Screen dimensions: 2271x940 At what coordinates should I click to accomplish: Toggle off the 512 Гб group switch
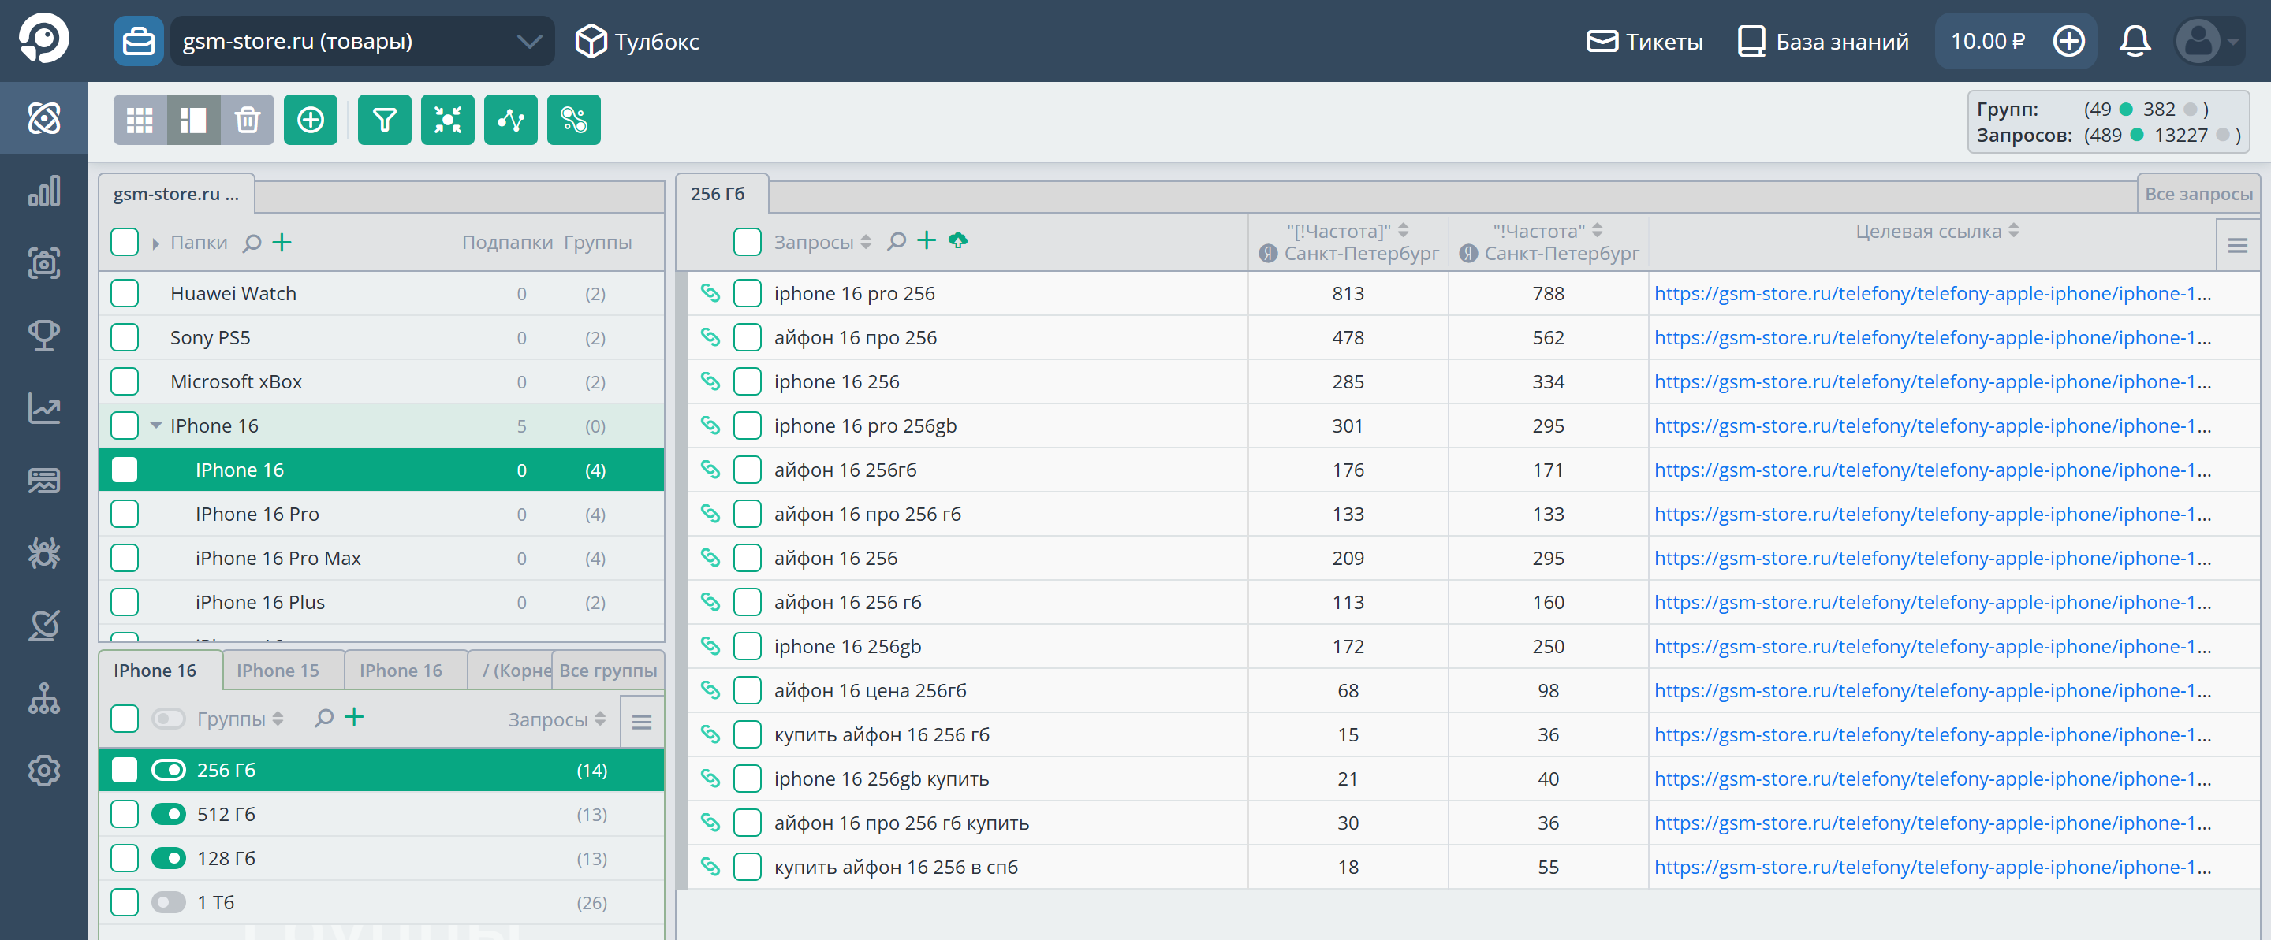point(169,814)
